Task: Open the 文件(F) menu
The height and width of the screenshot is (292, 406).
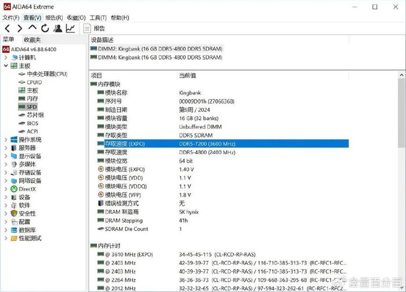Action: (11, 17)
